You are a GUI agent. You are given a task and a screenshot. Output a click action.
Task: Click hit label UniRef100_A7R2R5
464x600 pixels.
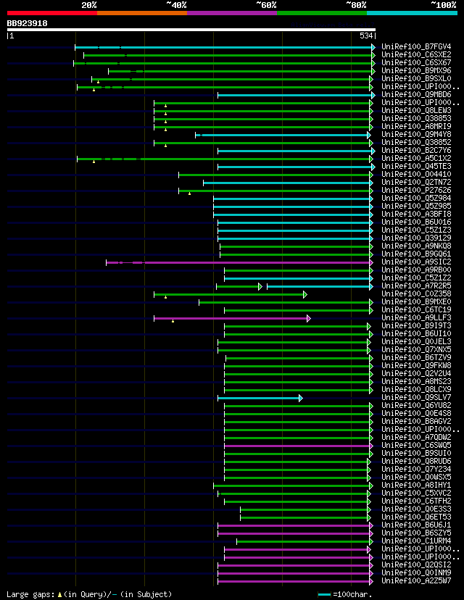[416, 286]
